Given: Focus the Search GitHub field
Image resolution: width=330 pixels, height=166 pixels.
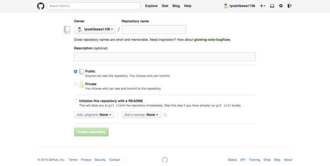Looking at the screenshot, I should tap(94, 6).
